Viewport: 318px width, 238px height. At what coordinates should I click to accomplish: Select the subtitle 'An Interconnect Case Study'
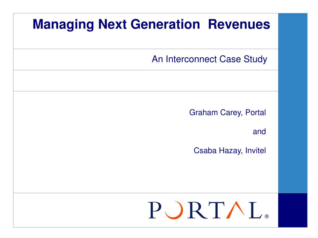(210, 59)
